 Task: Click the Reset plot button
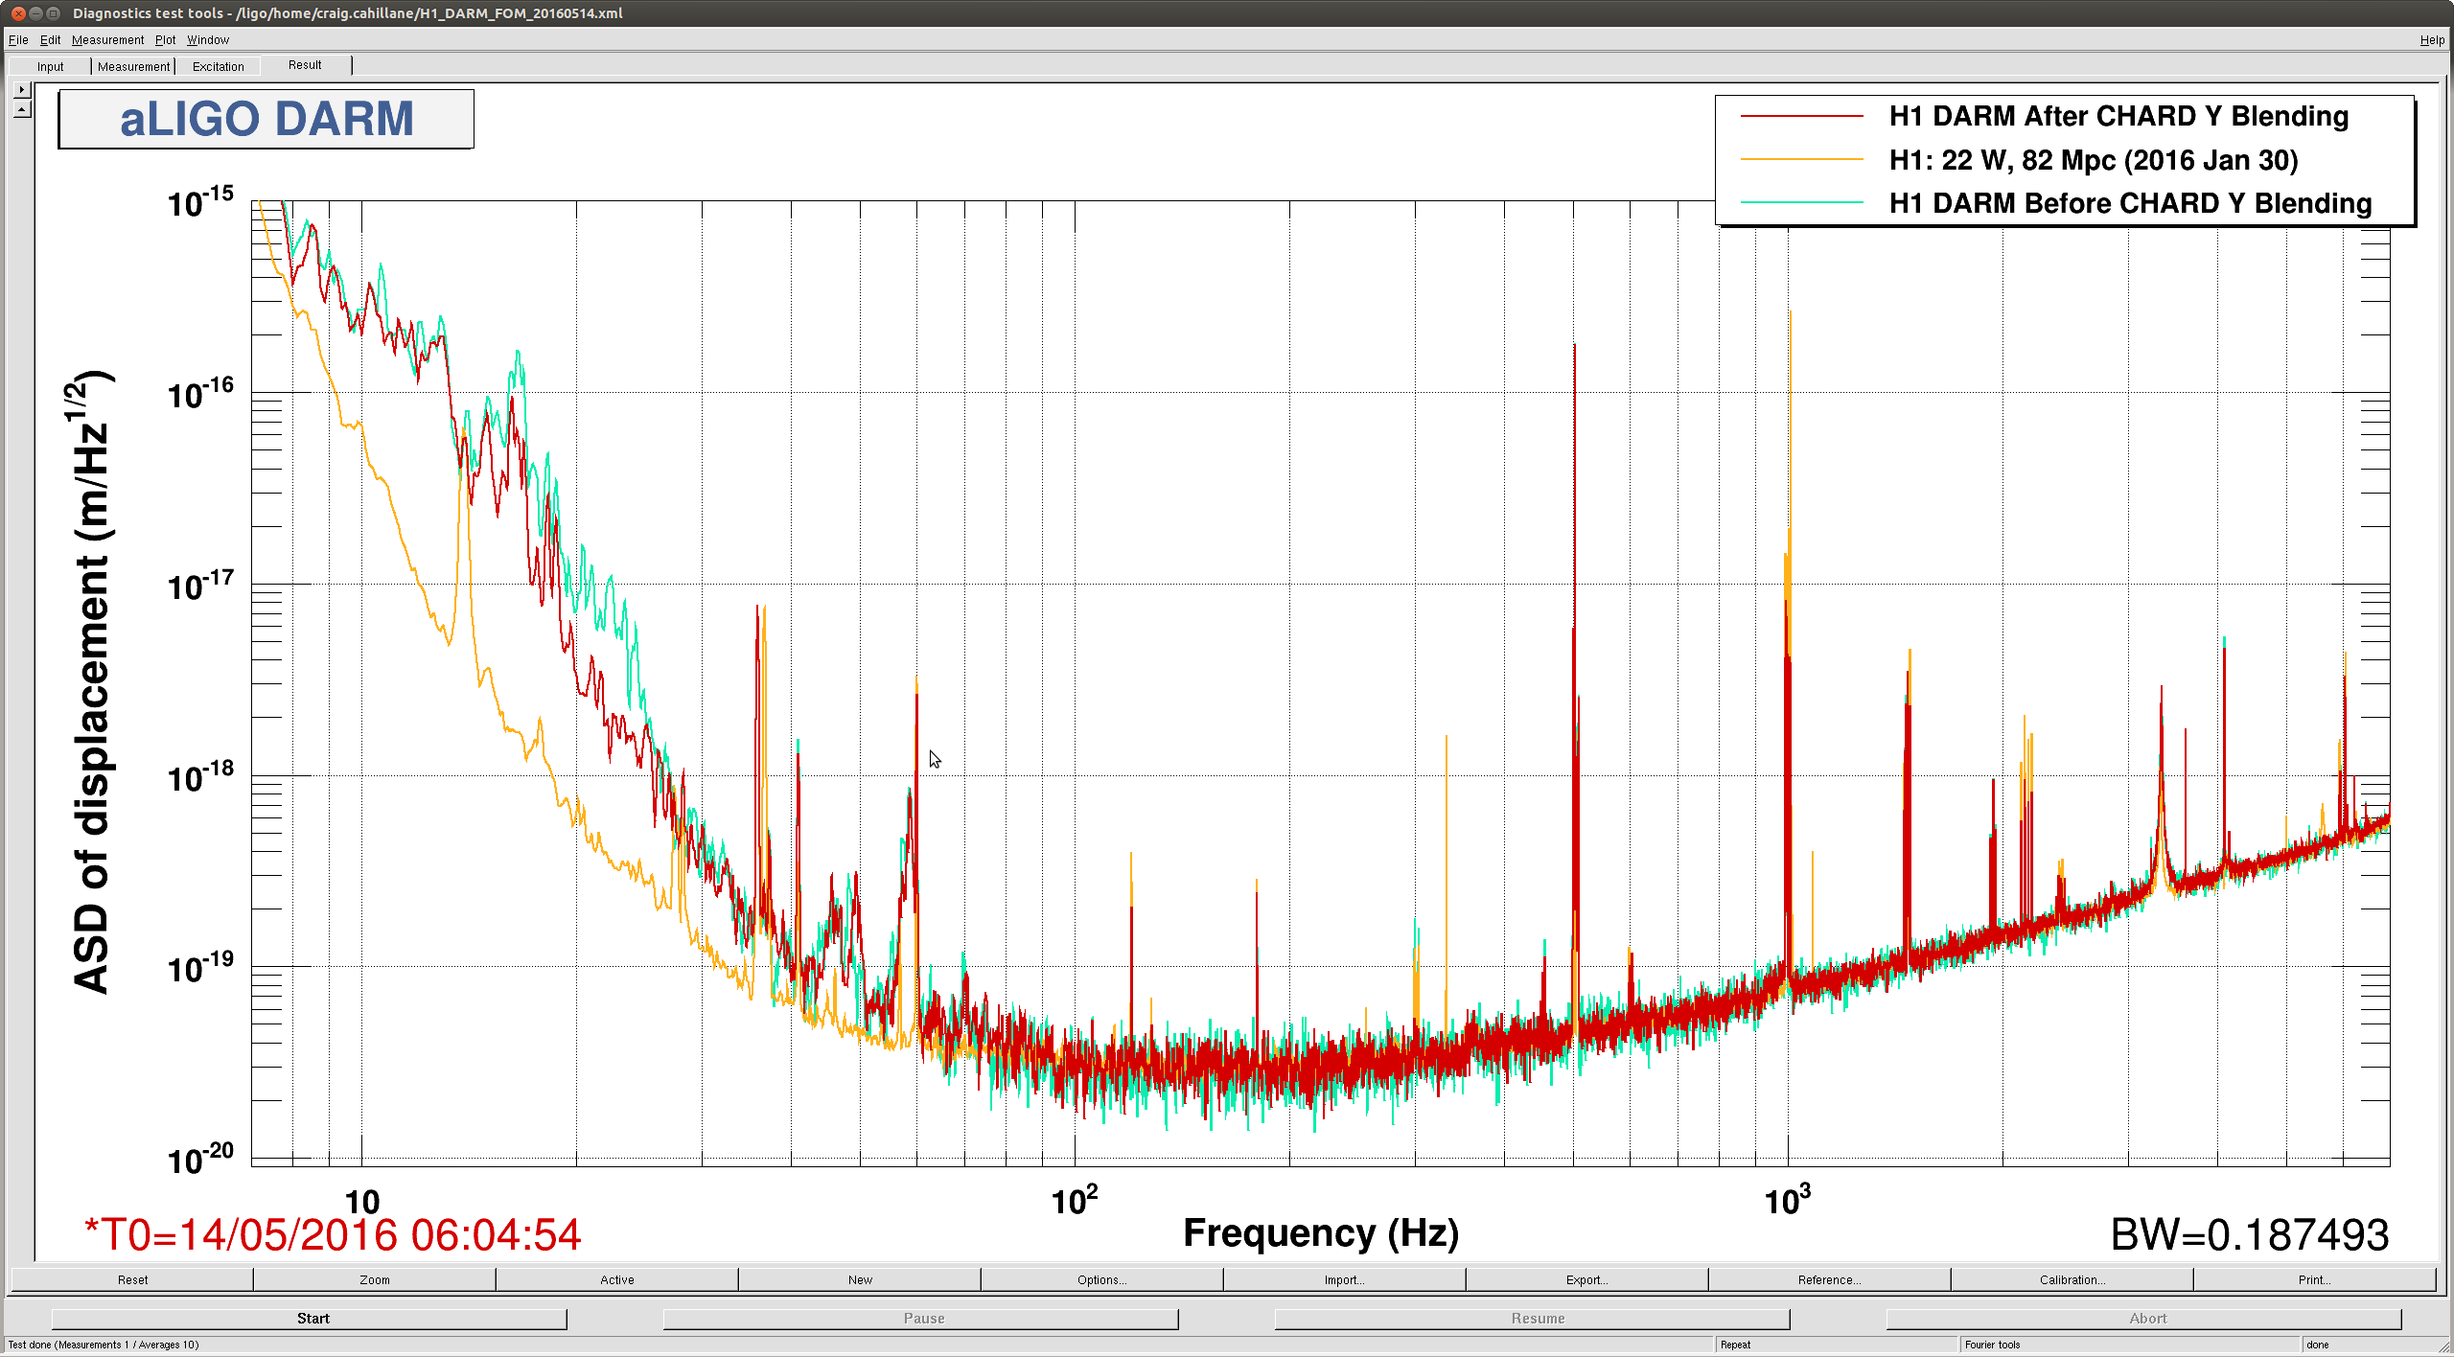click(x=132, y=1279)
